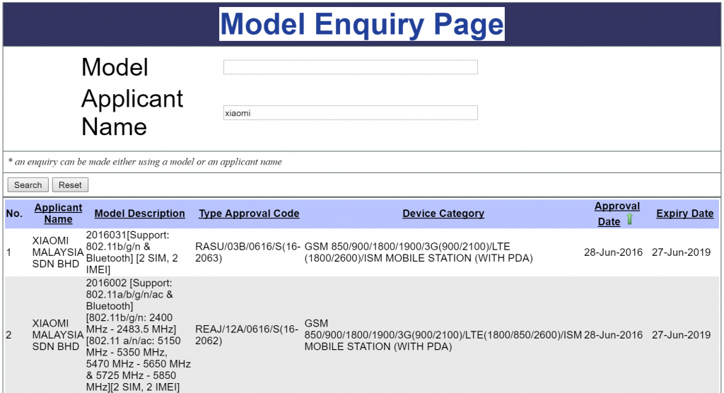Sort by Expiry Date column header
Image resolution: width=724 pixels, height=393 pixels.
click(x=684, y=213)
